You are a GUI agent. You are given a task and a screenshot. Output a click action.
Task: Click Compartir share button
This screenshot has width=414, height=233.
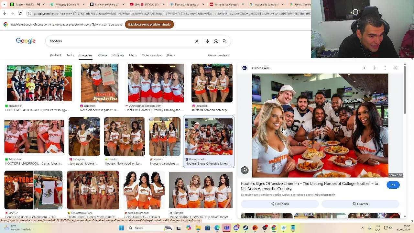click(280, 204)
